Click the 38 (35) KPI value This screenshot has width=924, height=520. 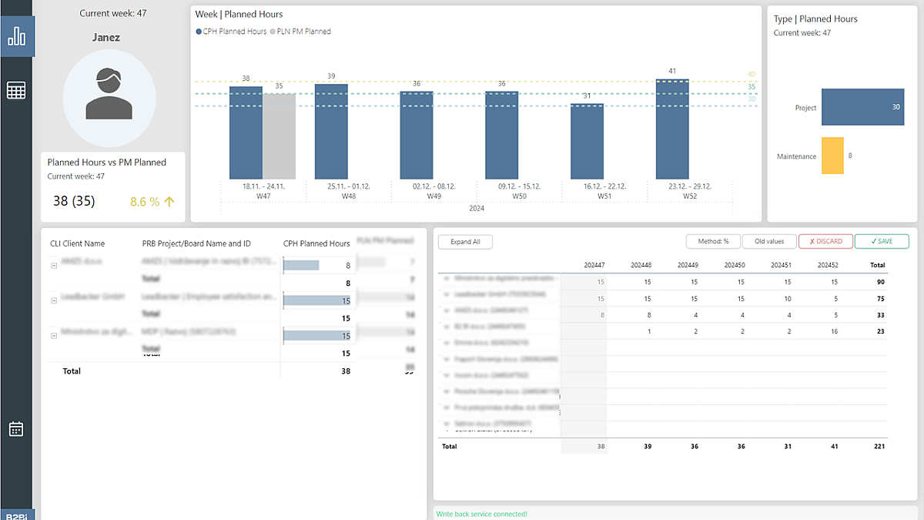click(x=74, y=201)
